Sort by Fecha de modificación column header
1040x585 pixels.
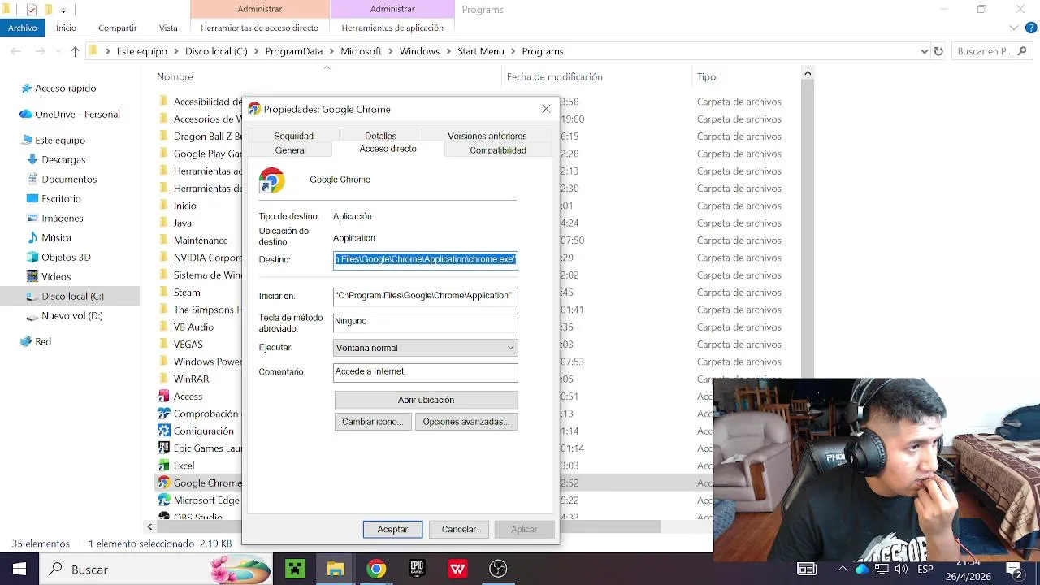pos(555,76)
